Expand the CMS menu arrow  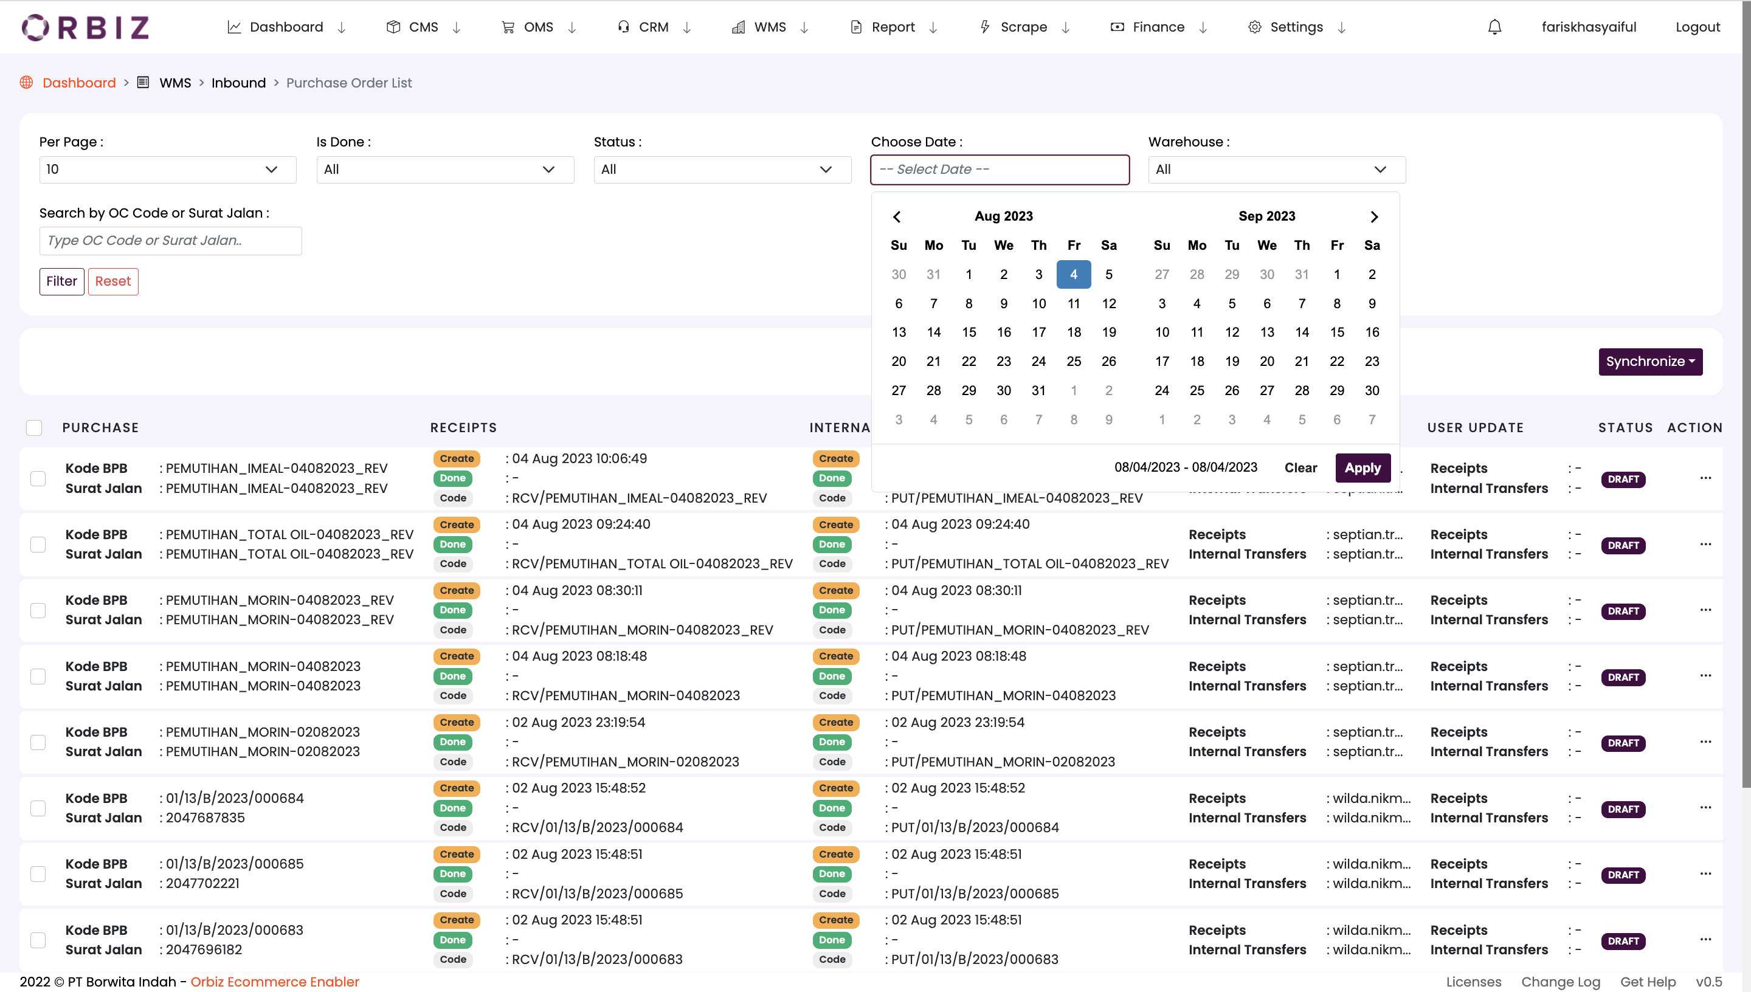click(x=457, y=27)
